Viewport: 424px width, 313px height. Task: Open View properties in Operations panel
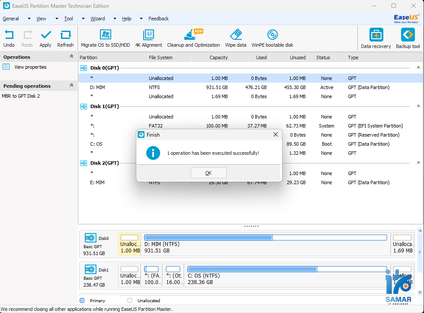coord(30,67)
